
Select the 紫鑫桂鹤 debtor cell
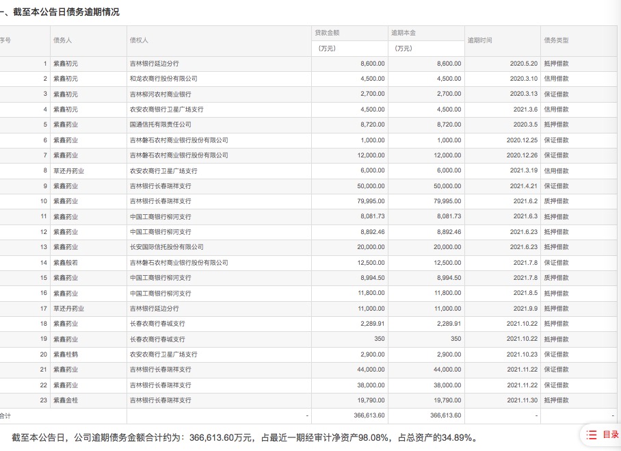66,355
